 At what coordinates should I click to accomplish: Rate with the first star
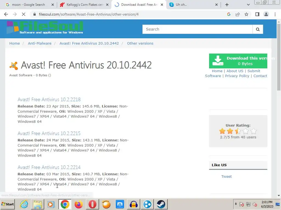point(222,131)
